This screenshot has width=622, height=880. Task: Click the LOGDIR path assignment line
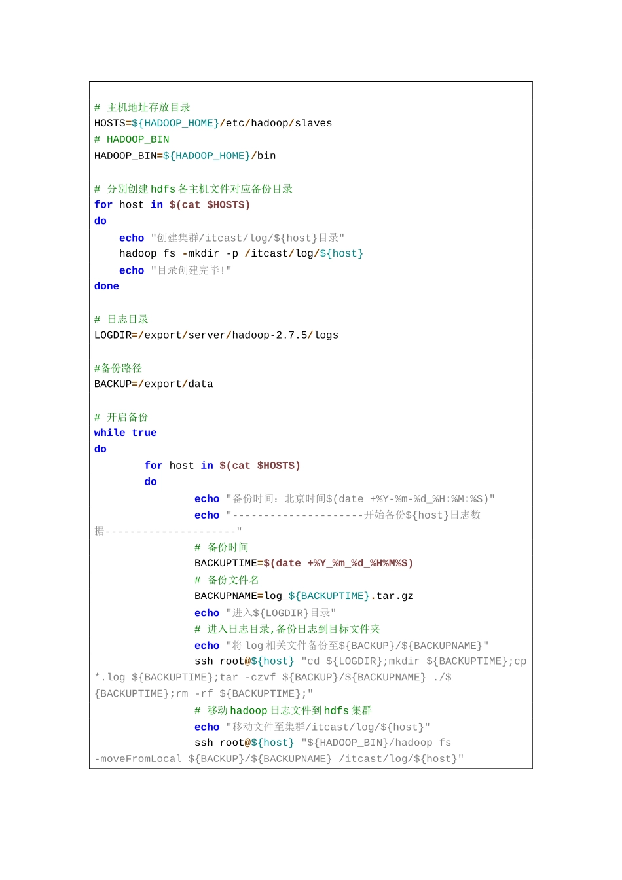click(x=216, y=335)
